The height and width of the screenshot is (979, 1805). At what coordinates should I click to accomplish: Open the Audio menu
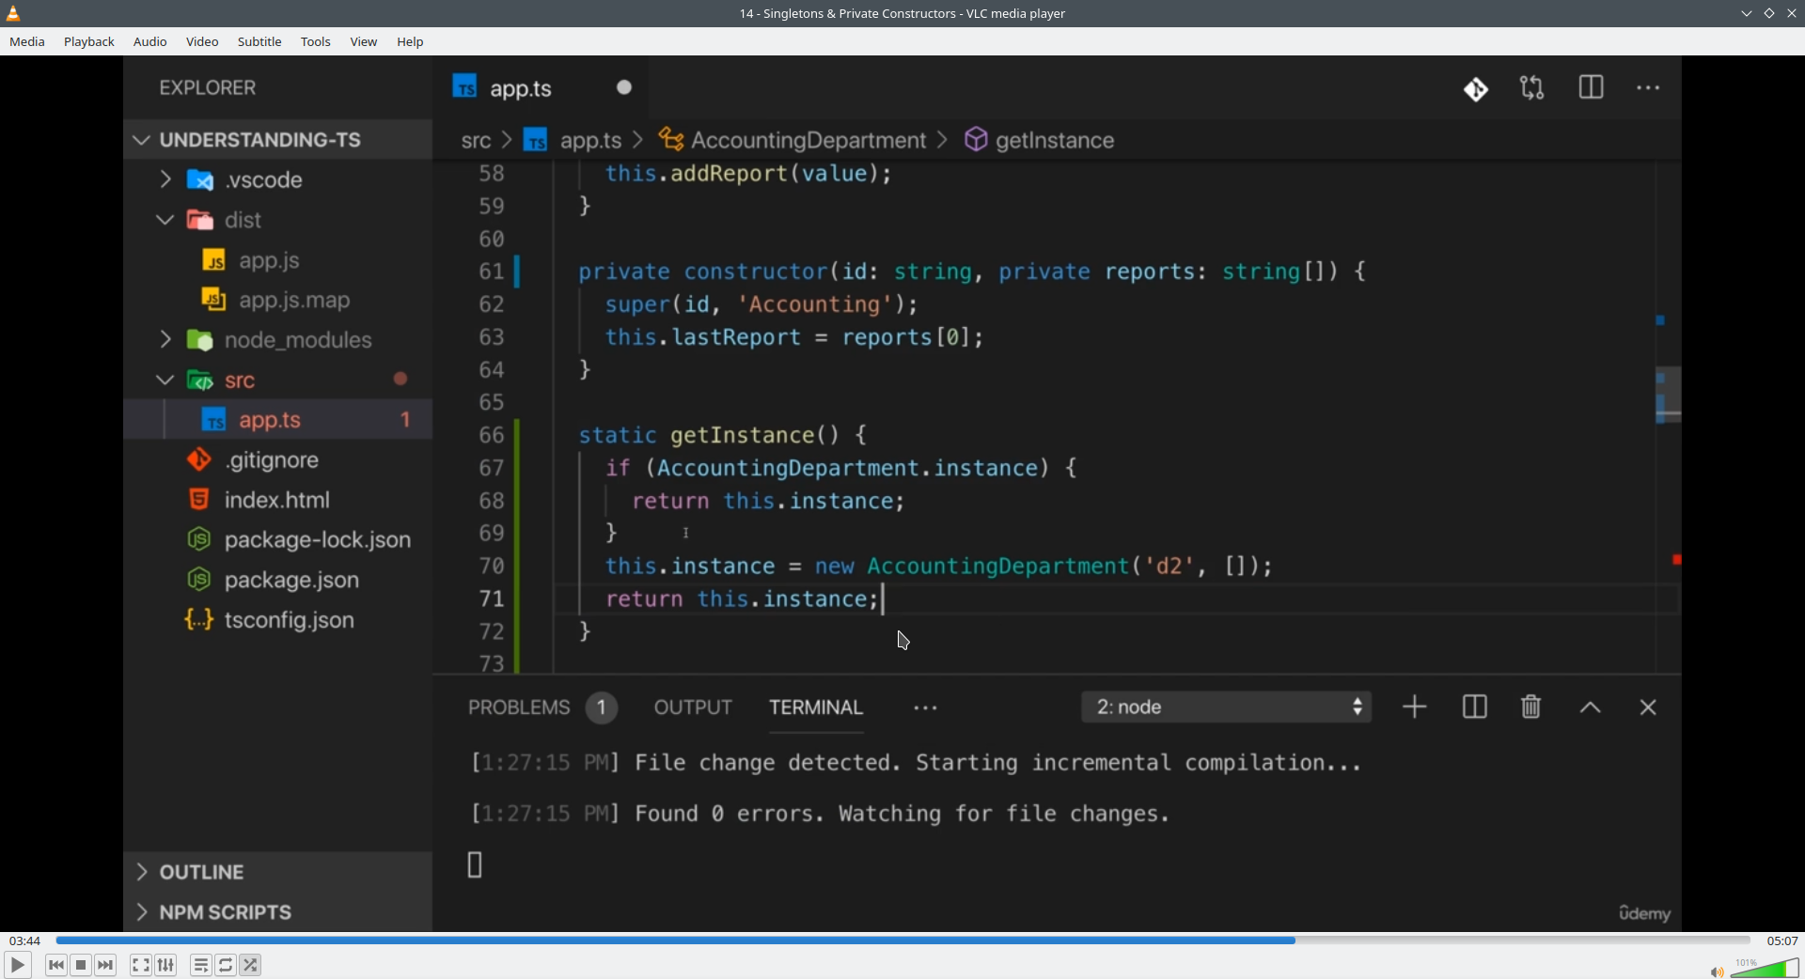click(x=150, y=42)
